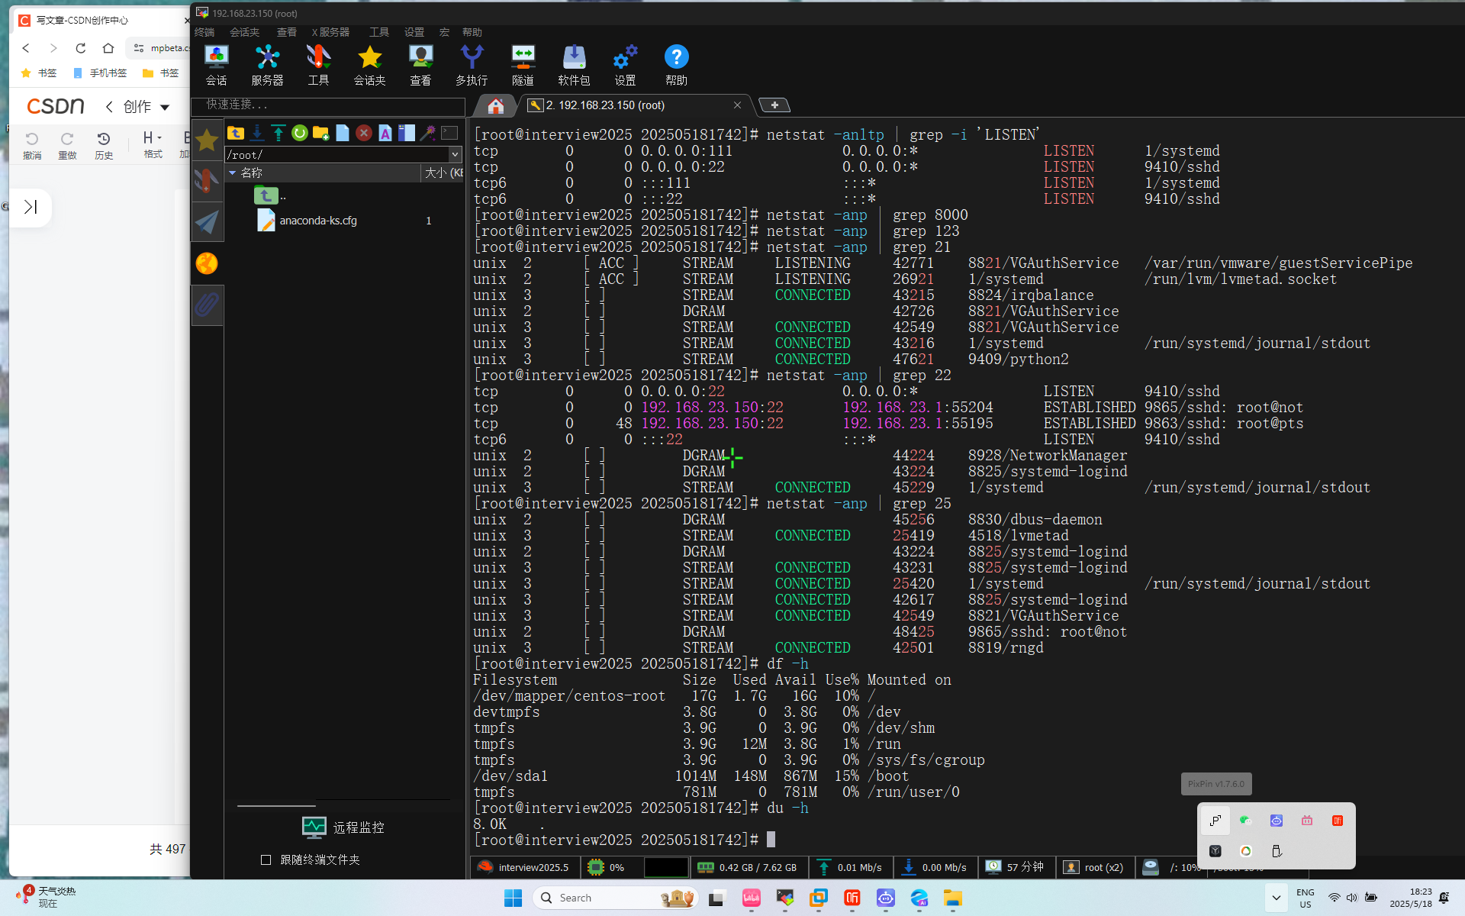
Task: Click the home tab icon
Action: click(x=495, y=105)
